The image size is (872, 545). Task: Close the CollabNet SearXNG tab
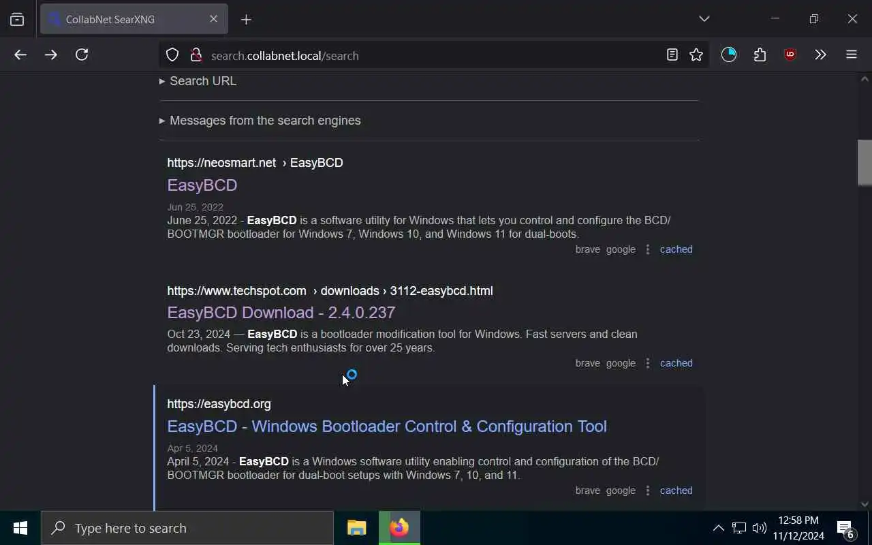coord(213,19)
